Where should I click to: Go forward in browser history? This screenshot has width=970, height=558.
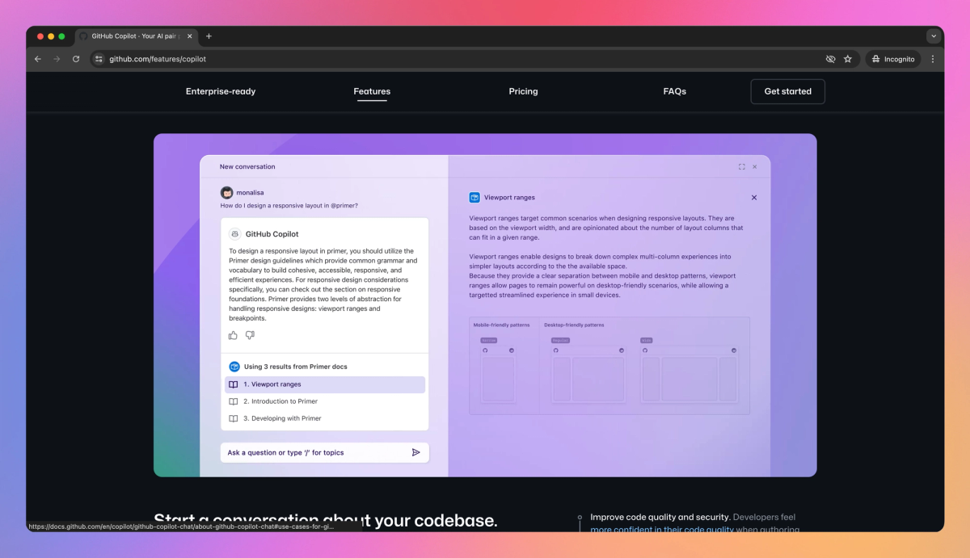click(x=57, y=59)
